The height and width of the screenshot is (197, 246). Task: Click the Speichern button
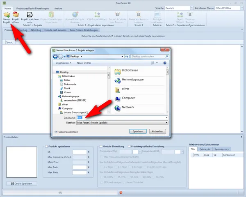(138, 131)
